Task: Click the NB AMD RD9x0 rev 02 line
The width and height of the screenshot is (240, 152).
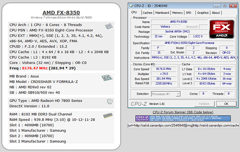Action: coord(30,87)
